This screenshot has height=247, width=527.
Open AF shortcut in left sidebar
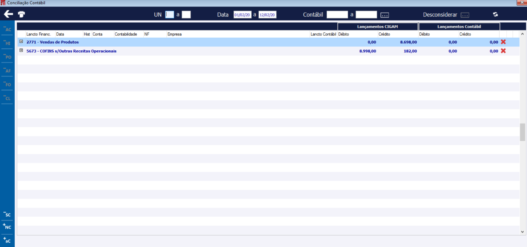pyautogui.click(x=7, y=71)
